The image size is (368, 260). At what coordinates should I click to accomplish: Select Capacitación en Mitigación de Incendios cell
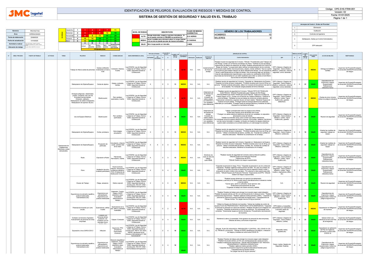(327, 208)
